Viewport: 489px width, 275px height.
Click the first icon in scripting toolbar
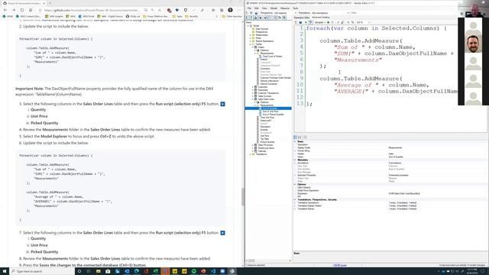[296, 22]
